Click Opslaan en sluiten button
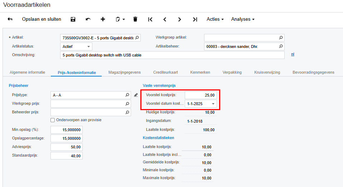 (42, 19)
